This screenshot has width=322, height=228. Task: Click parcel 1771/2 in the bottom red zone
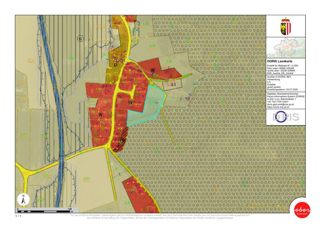pyautogui.click(x=151, y=207)
